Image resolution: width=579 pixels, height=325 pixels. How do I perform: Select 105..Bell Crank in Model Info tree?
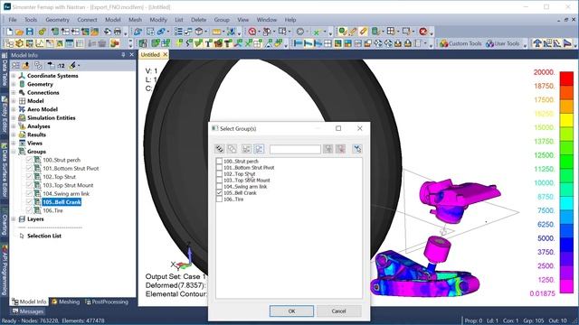pyautogui.click(x=62, y=202)
